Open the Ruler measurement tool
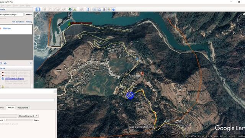 point(88,10)
